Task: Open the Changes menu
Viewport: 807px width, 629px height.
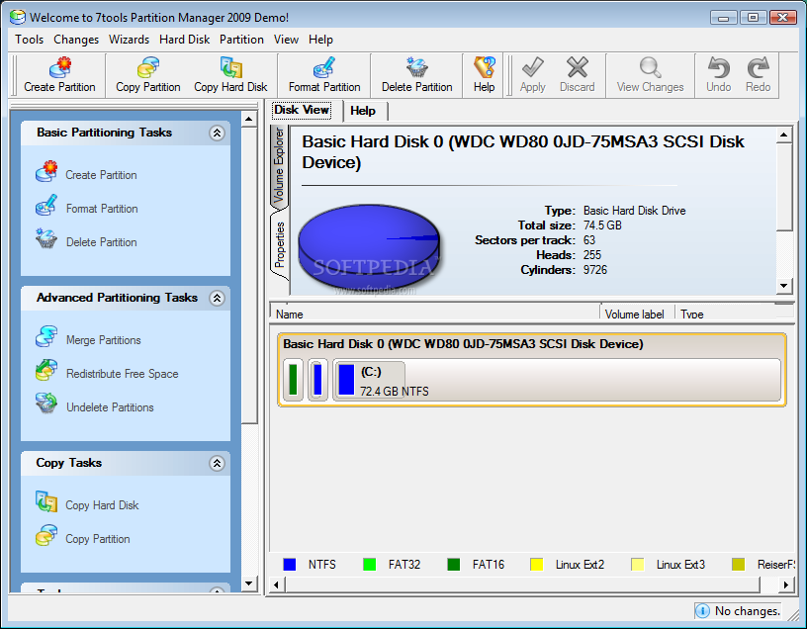Action: pos(76,40)
